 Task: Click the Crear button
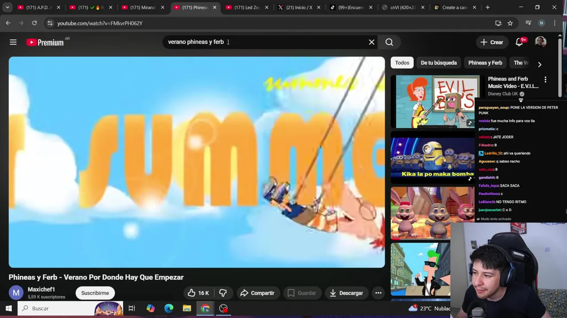(492, 42)
